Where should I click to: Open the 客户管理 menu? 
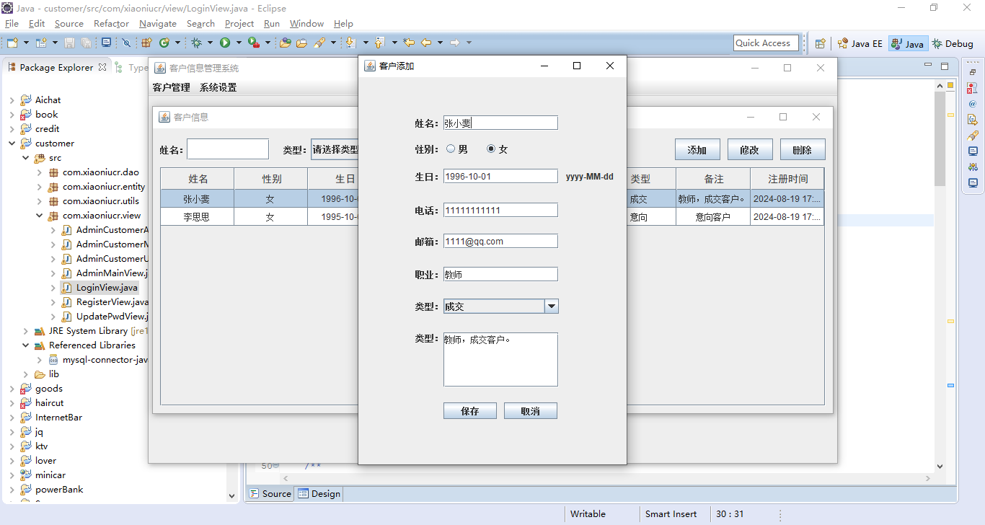pos(172,88)
